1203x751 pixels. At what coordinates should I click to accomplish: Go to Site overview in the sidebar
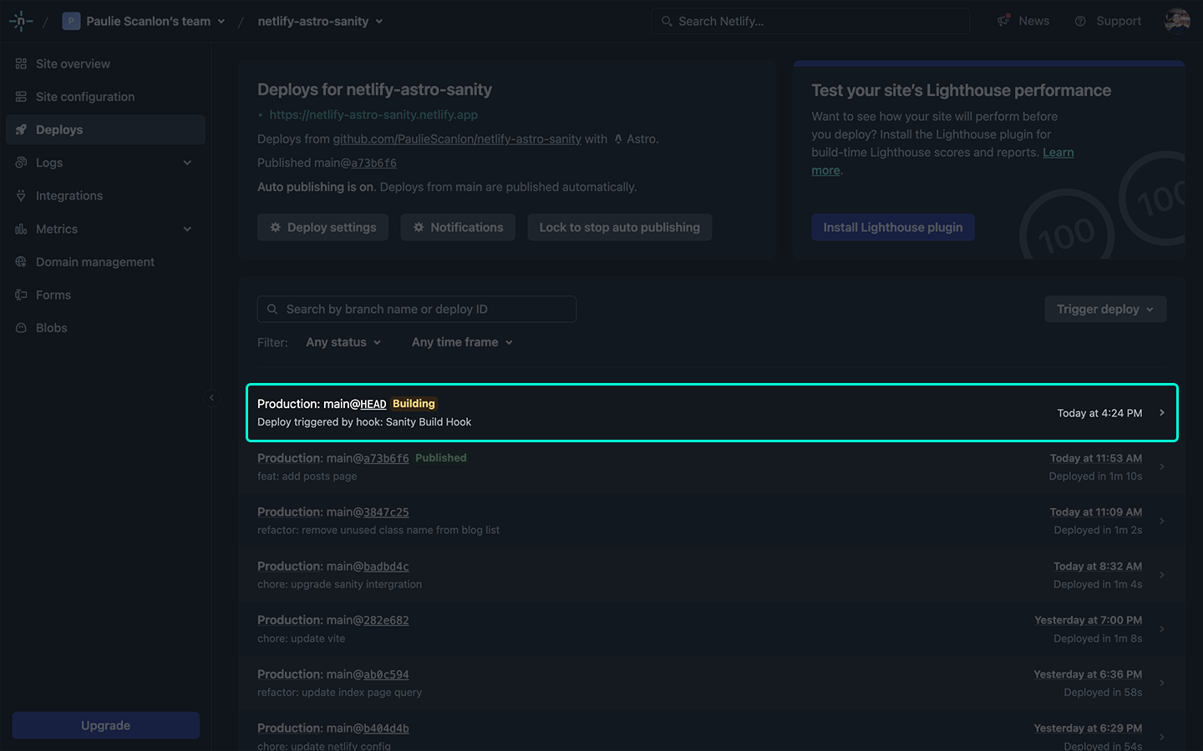[105, 63]
